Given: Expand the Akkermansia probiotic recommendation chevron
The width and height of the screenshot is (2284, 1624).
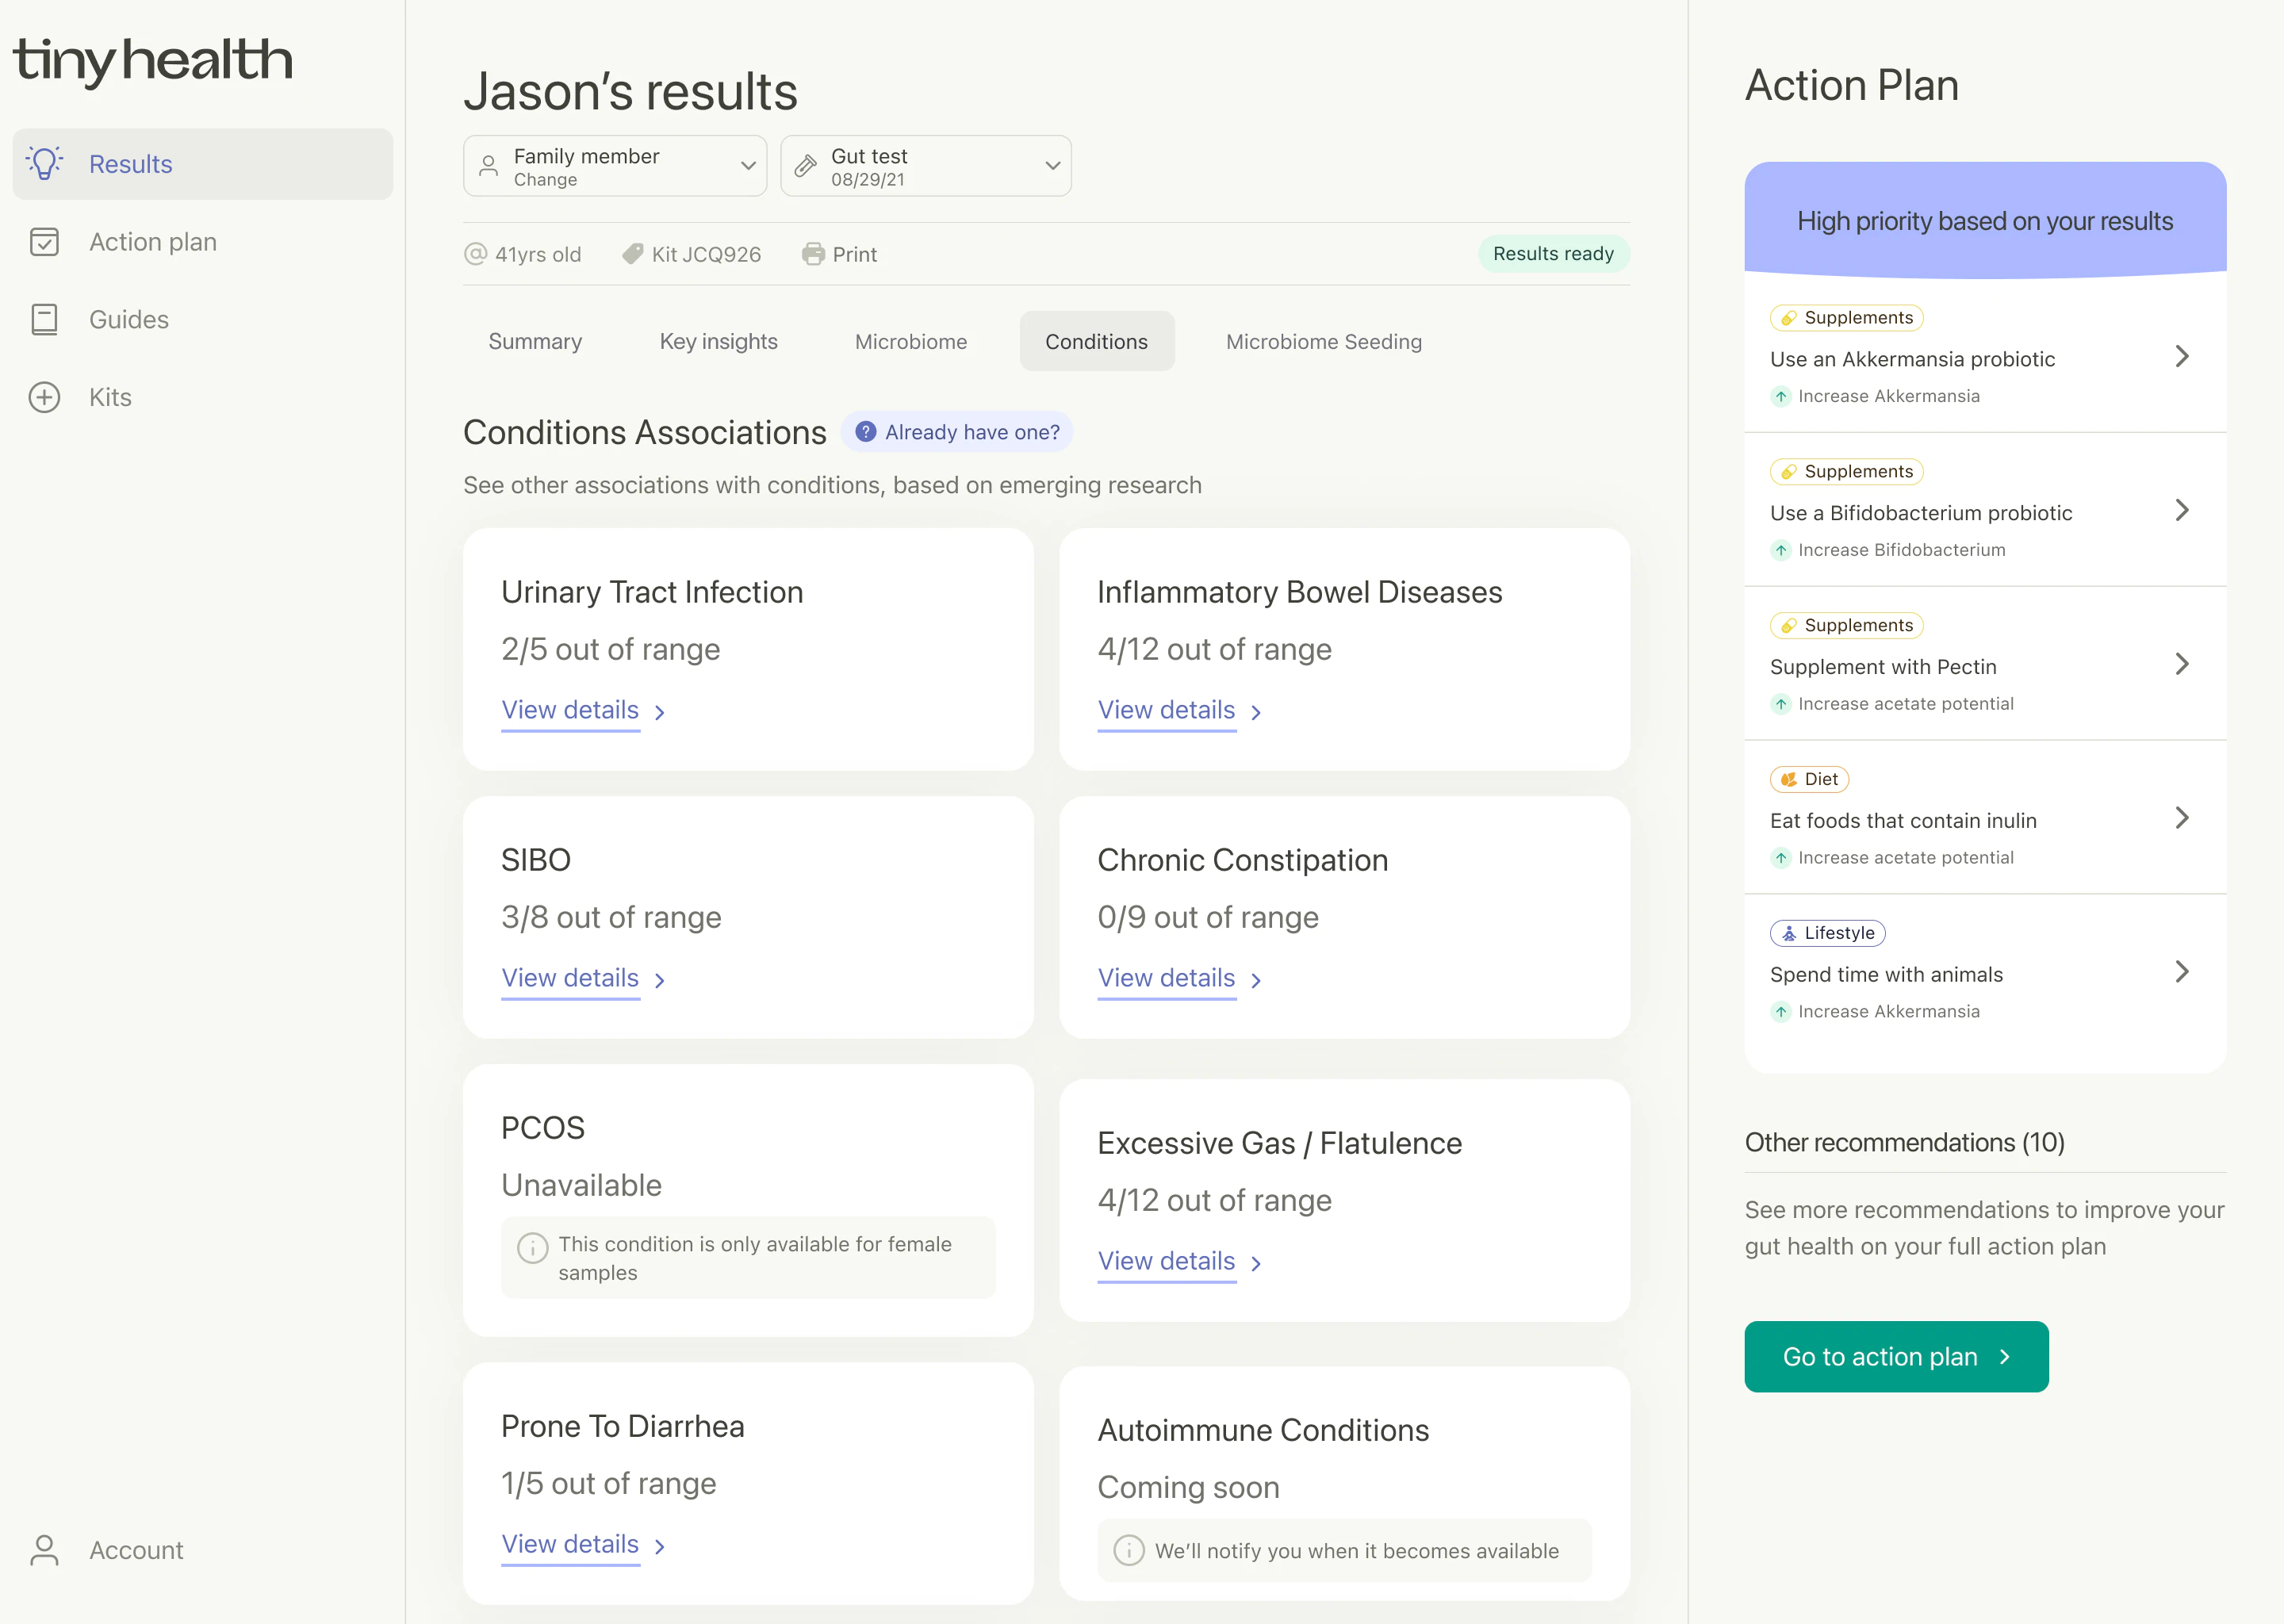Looking at the screenshot, I should coord(2182,357).
